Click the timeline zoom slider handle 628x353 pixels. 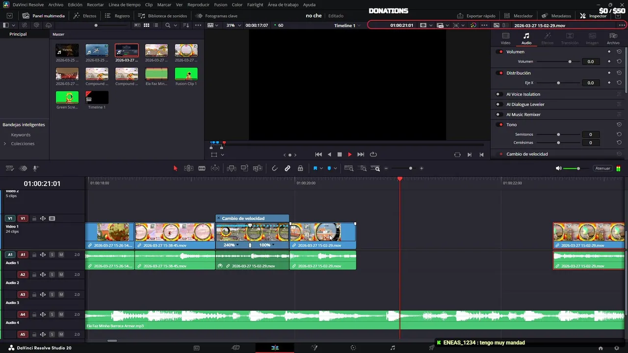(411, 168)
